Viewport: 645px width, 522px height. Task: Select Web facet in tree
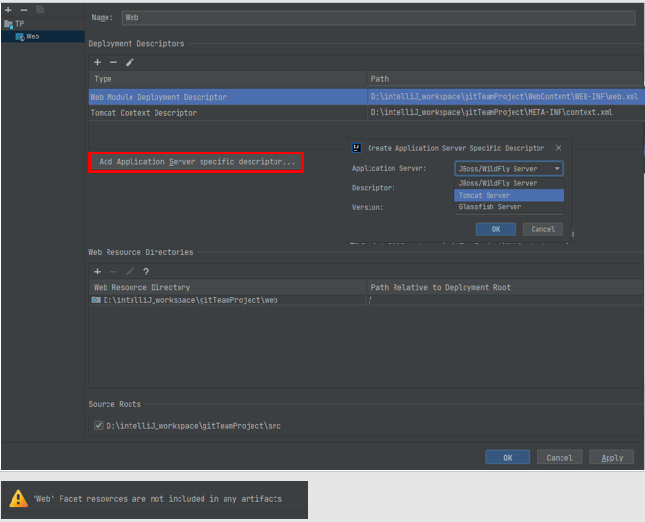point(28,36)
